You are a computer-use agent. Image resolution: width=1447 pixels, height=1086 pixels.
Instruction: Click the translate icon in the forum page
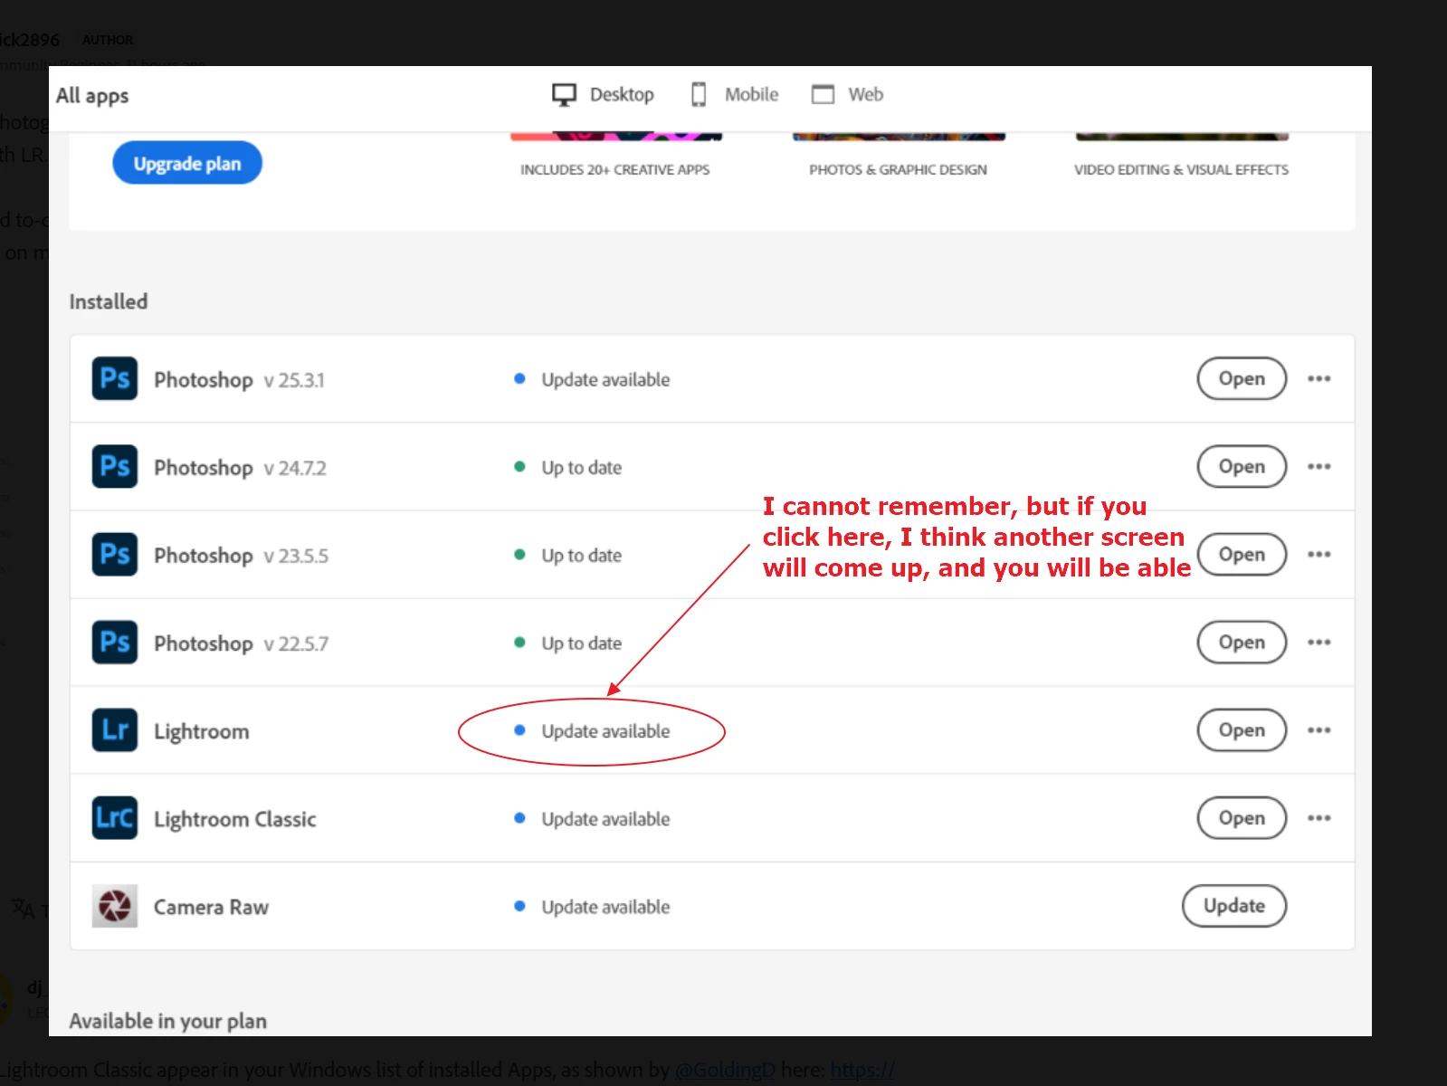point(23,908)
